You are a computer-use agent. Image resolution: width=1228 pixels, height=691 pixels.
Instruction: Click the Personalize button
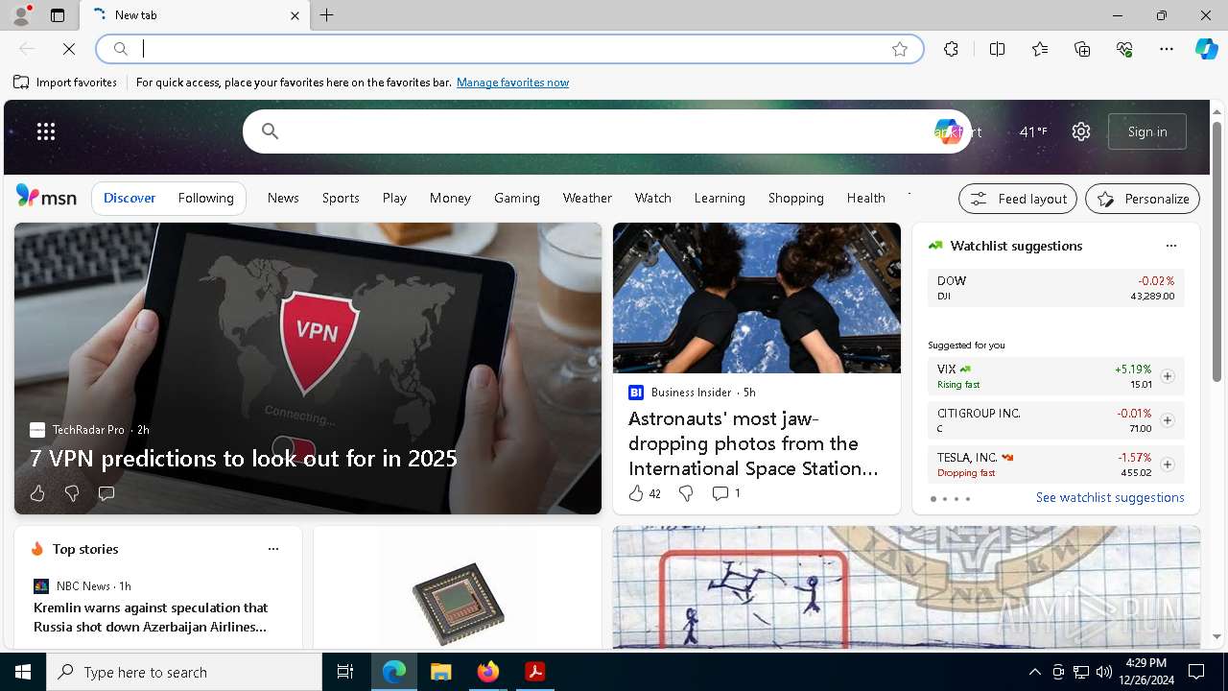[1143, 199]
